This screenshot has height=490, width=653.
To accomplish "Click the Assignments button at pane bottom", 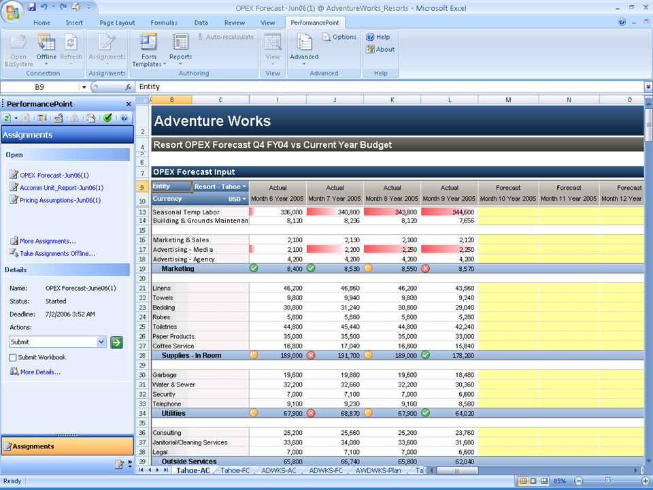I will (x=67, y=446).
